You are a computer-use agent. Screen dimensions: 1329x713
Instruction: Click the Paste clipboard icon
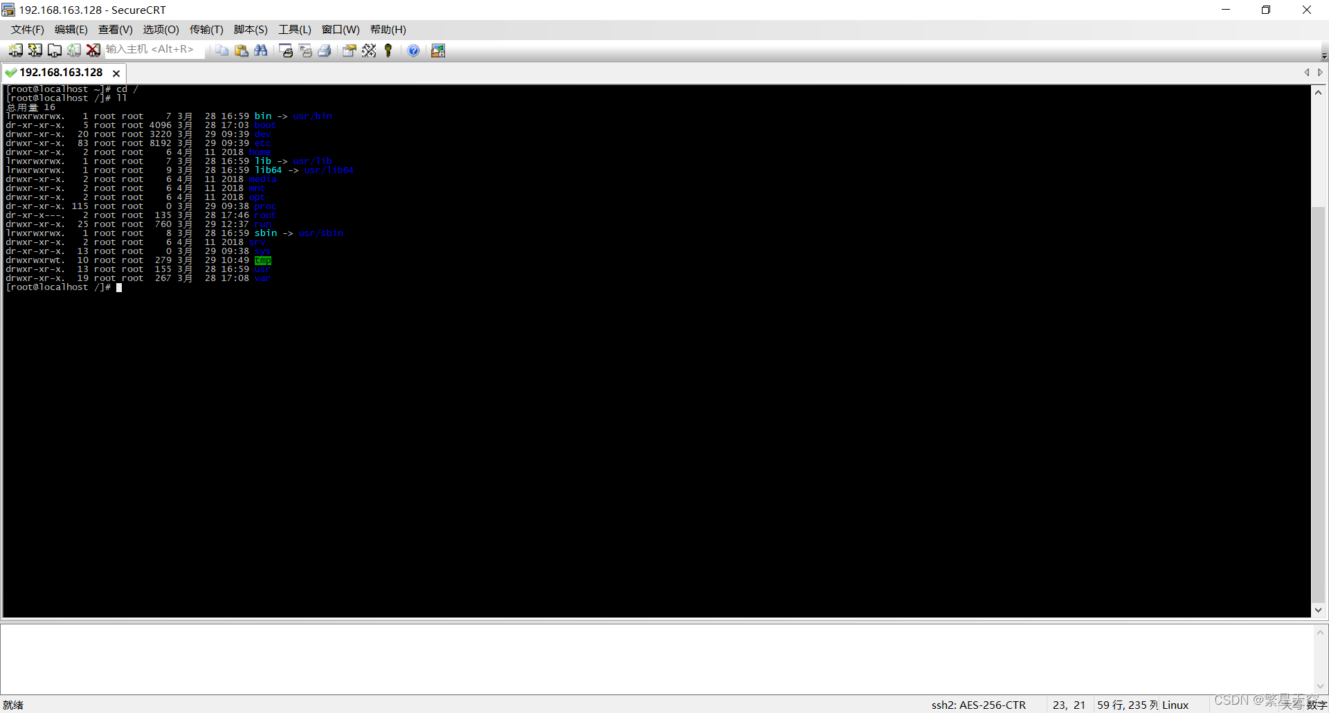(x=242, y=51)
